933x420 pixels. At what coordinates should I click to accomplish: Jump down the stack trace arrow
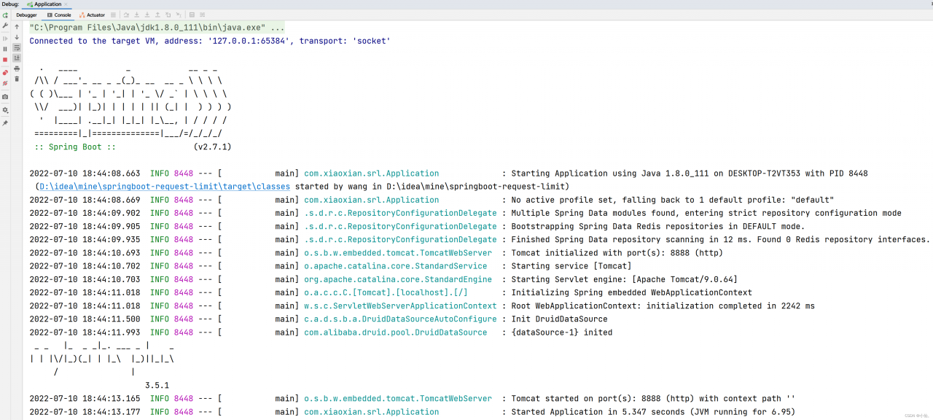pos(17,37)
